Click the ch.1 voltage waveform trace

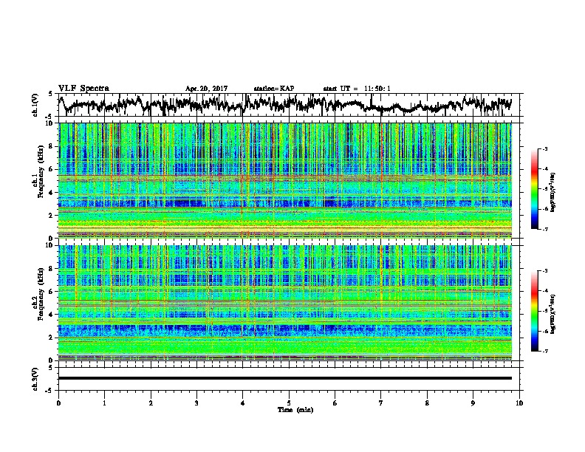(284, 105)
